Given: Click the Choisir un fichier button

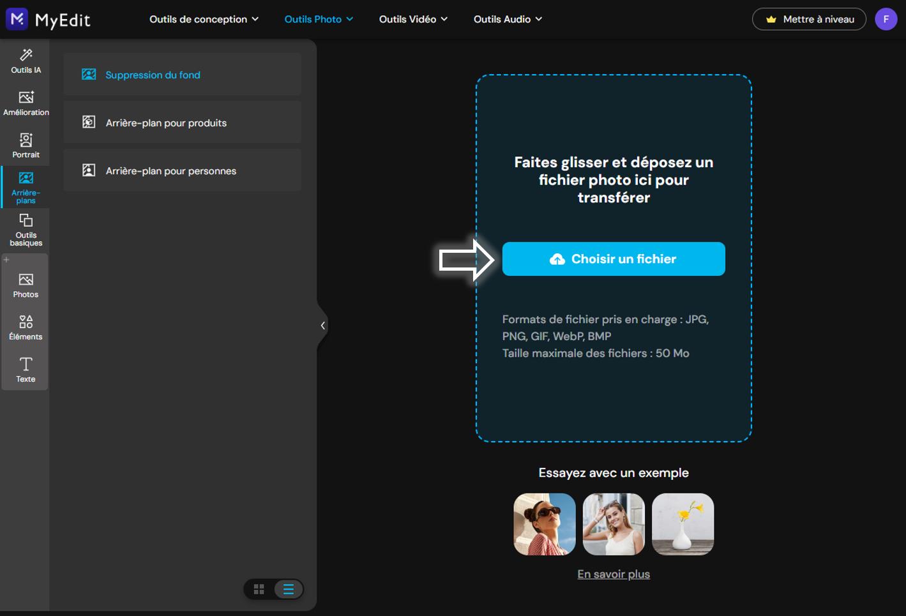Looking at the screenshot, I should click(613, 259).
